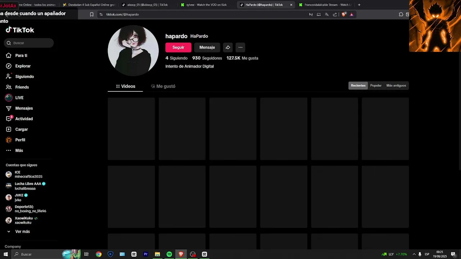
Task: Open File Explorer from the taskbar
Action: coord(157,254)
